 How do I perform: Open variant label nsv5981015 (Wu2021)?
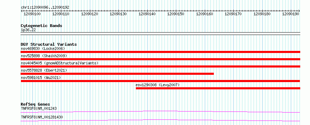tap(41, 78)
